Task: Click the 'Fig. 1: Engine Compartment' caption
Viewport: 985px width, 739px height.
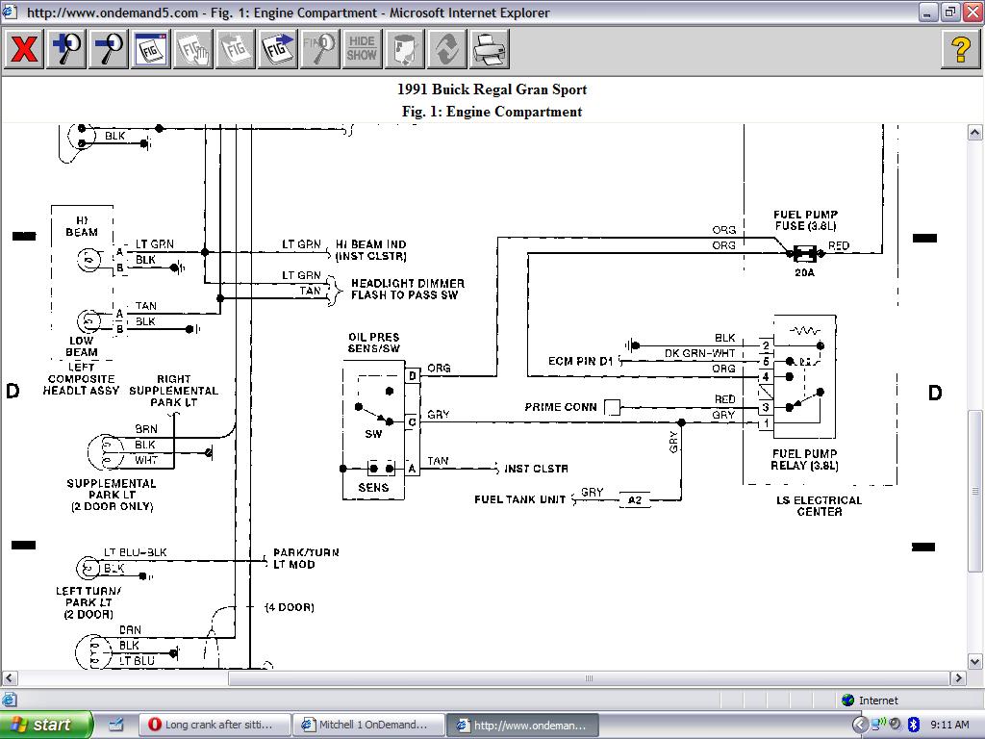Action: [x=492, y=112]
